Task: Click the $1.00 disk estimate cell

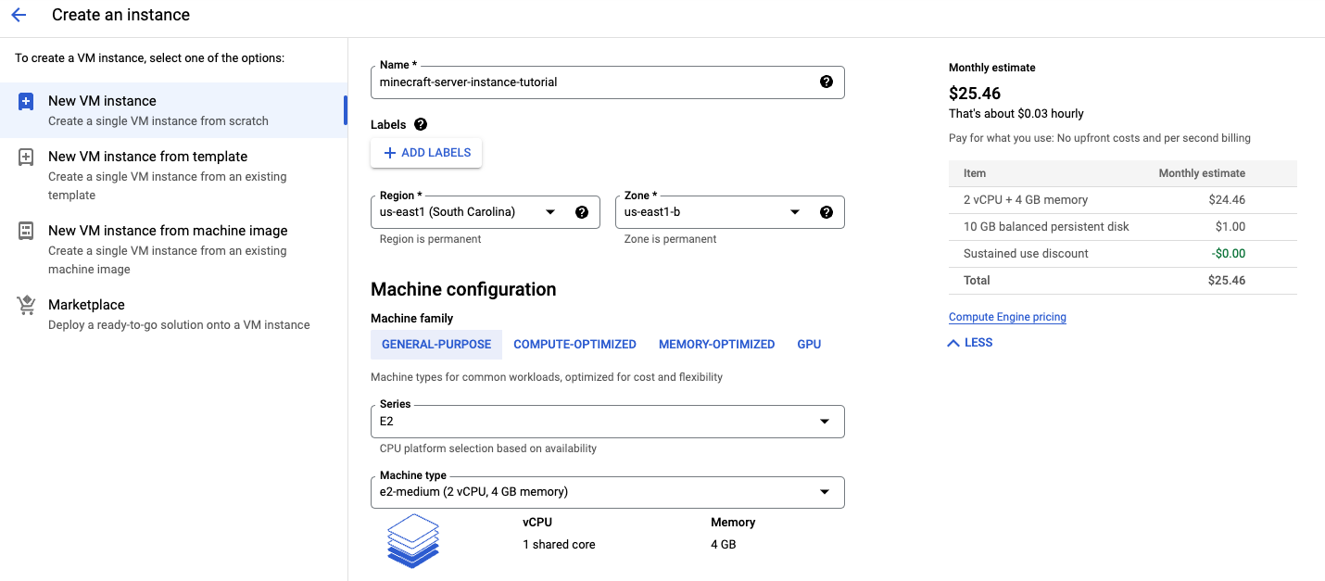Action: 1230,227
